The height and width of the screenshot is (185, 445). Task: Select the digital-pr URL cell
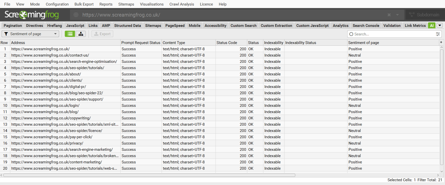[x=65, y=86]
